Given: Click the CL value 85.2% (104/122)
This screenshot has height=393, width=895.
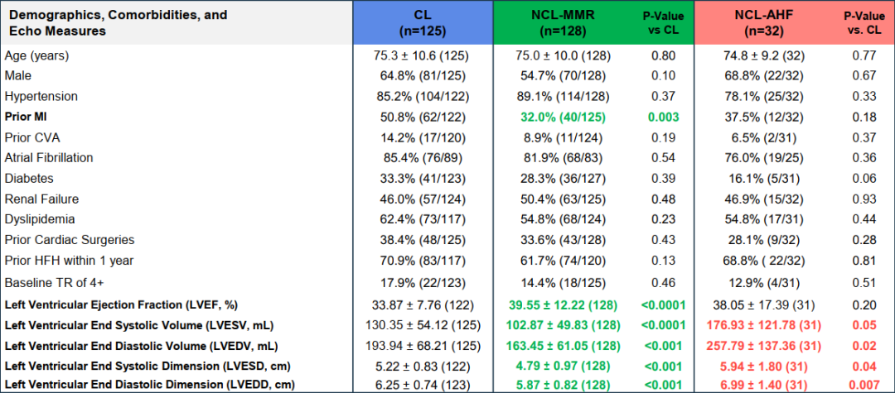Looking at the screenshot, I should [423, 96].
